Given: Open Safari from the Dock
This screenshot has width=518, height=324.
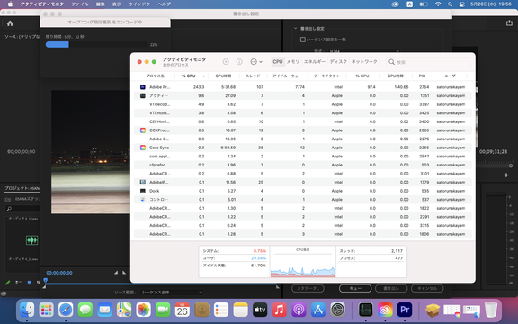Looking at the screenshot, I should coord(66,310).
